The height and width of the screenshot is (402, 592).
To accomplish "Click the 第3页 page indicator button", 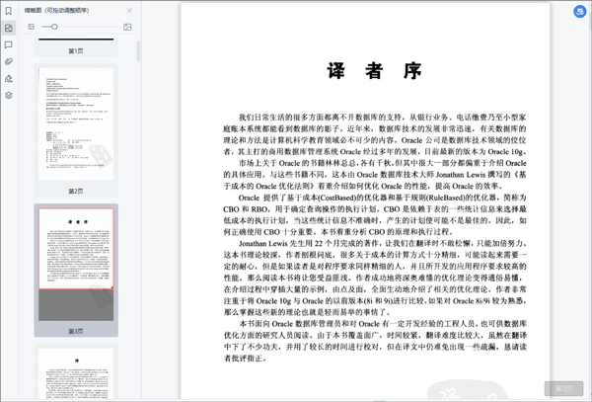I will (563, 388).
